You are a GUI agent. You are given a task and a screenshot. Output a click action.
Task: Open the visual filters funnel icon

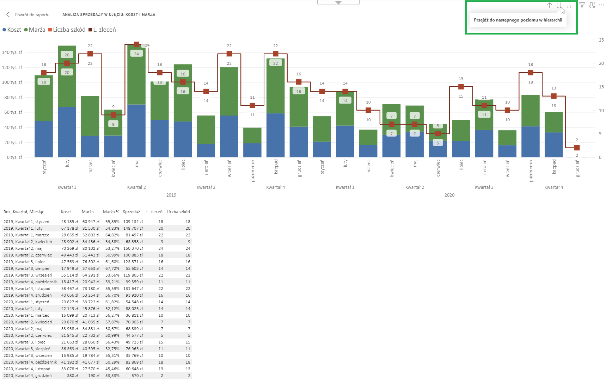click(x=582, y=5)
